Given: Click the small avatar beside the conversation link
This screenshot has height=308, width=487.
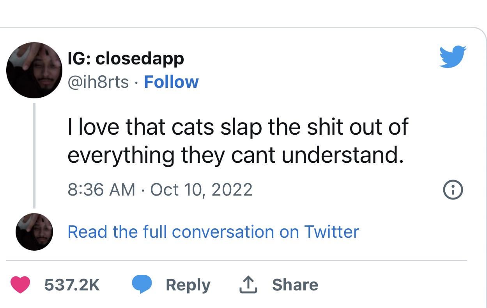Looking at the screenshot, I should [34, 231].
